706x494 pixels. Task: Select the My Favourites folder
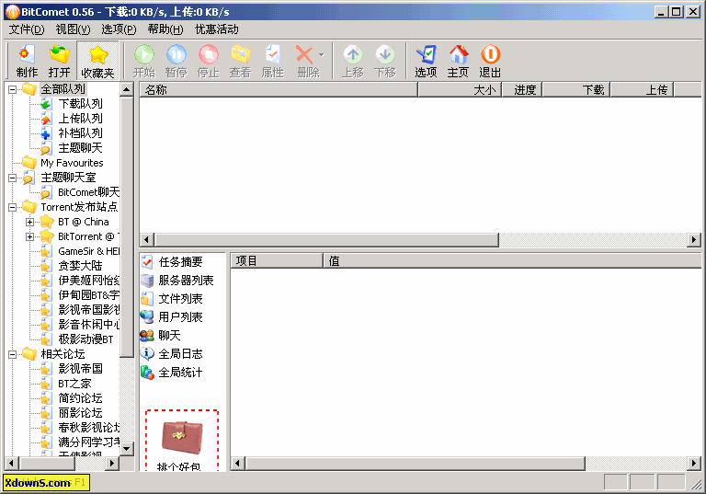coord(72,163)
